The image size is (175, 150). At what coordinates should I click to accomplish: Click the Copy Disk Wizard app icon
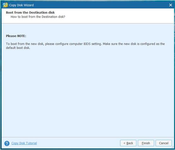click(5, 5)
